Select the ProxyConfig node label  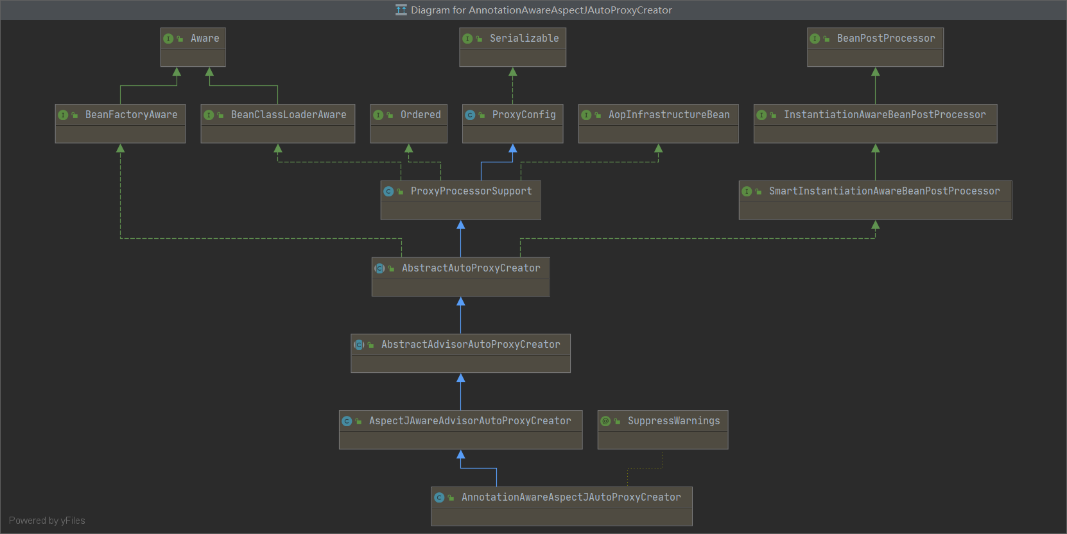(524, 115)
